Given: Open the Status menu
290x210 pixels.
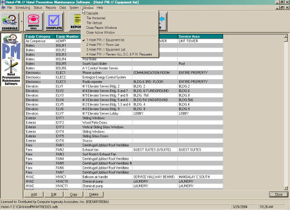Looking at the screenshot, I should pos(38,8).
